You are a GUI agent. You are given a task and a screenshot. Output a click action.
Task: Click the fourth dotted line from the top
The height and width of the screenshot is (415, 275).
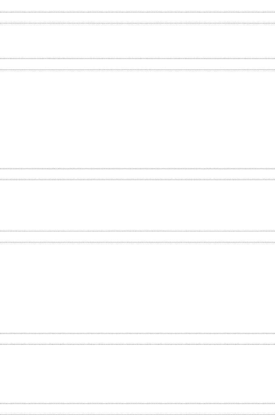click(x=137, y=70)
